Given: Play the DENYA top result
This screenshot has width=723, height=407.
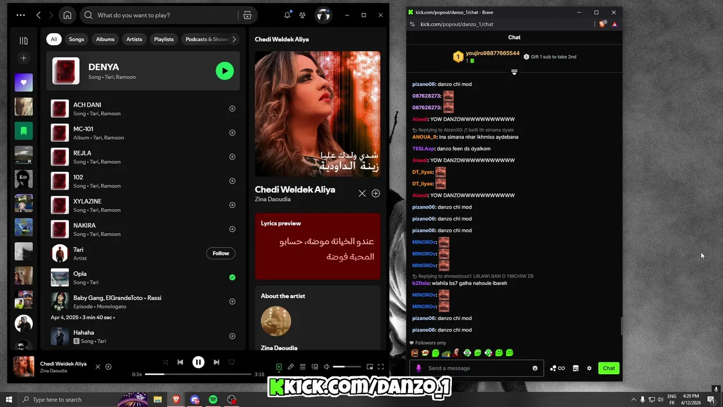Looking at the screenshot, I should click(225, 71).
